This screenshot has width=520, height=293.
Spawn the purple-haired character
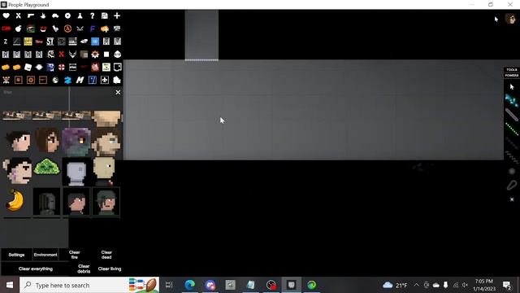click(x=76, y=142)
